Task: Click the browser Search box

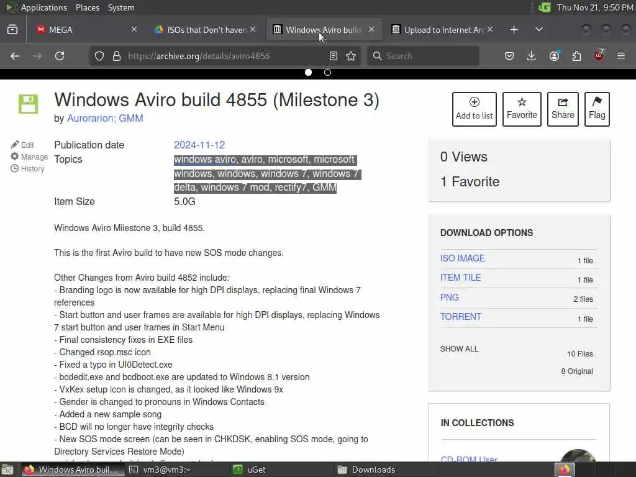Action: click(x=423, y=56)
